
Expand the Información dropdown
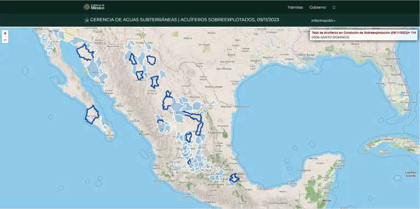[x=323, y=21]
